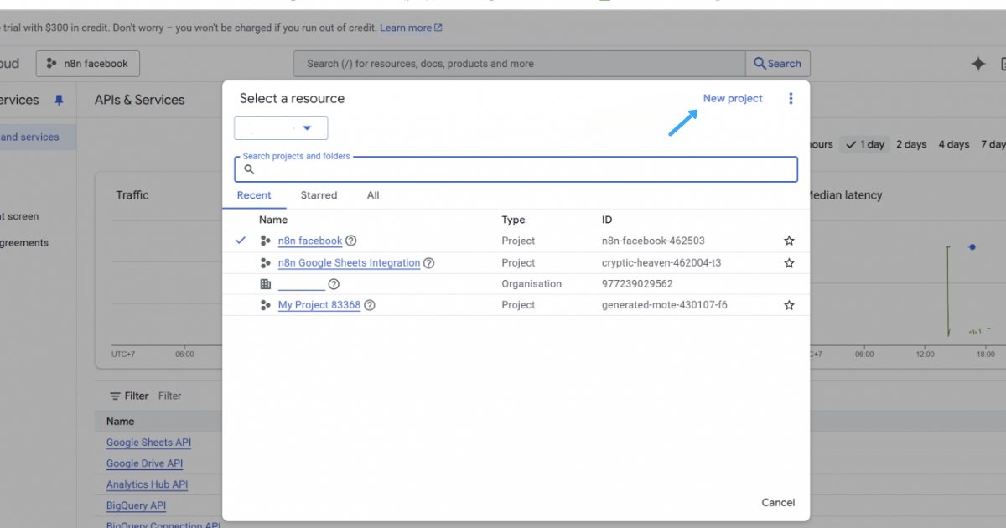
Task: Switch to the Starred tab
Action: pos(319,195)
